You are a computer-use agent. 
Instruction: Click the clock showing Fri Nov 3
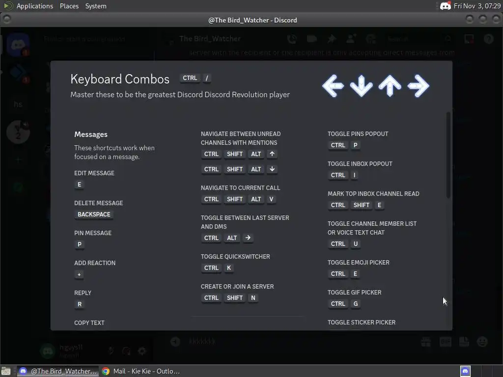477,6
